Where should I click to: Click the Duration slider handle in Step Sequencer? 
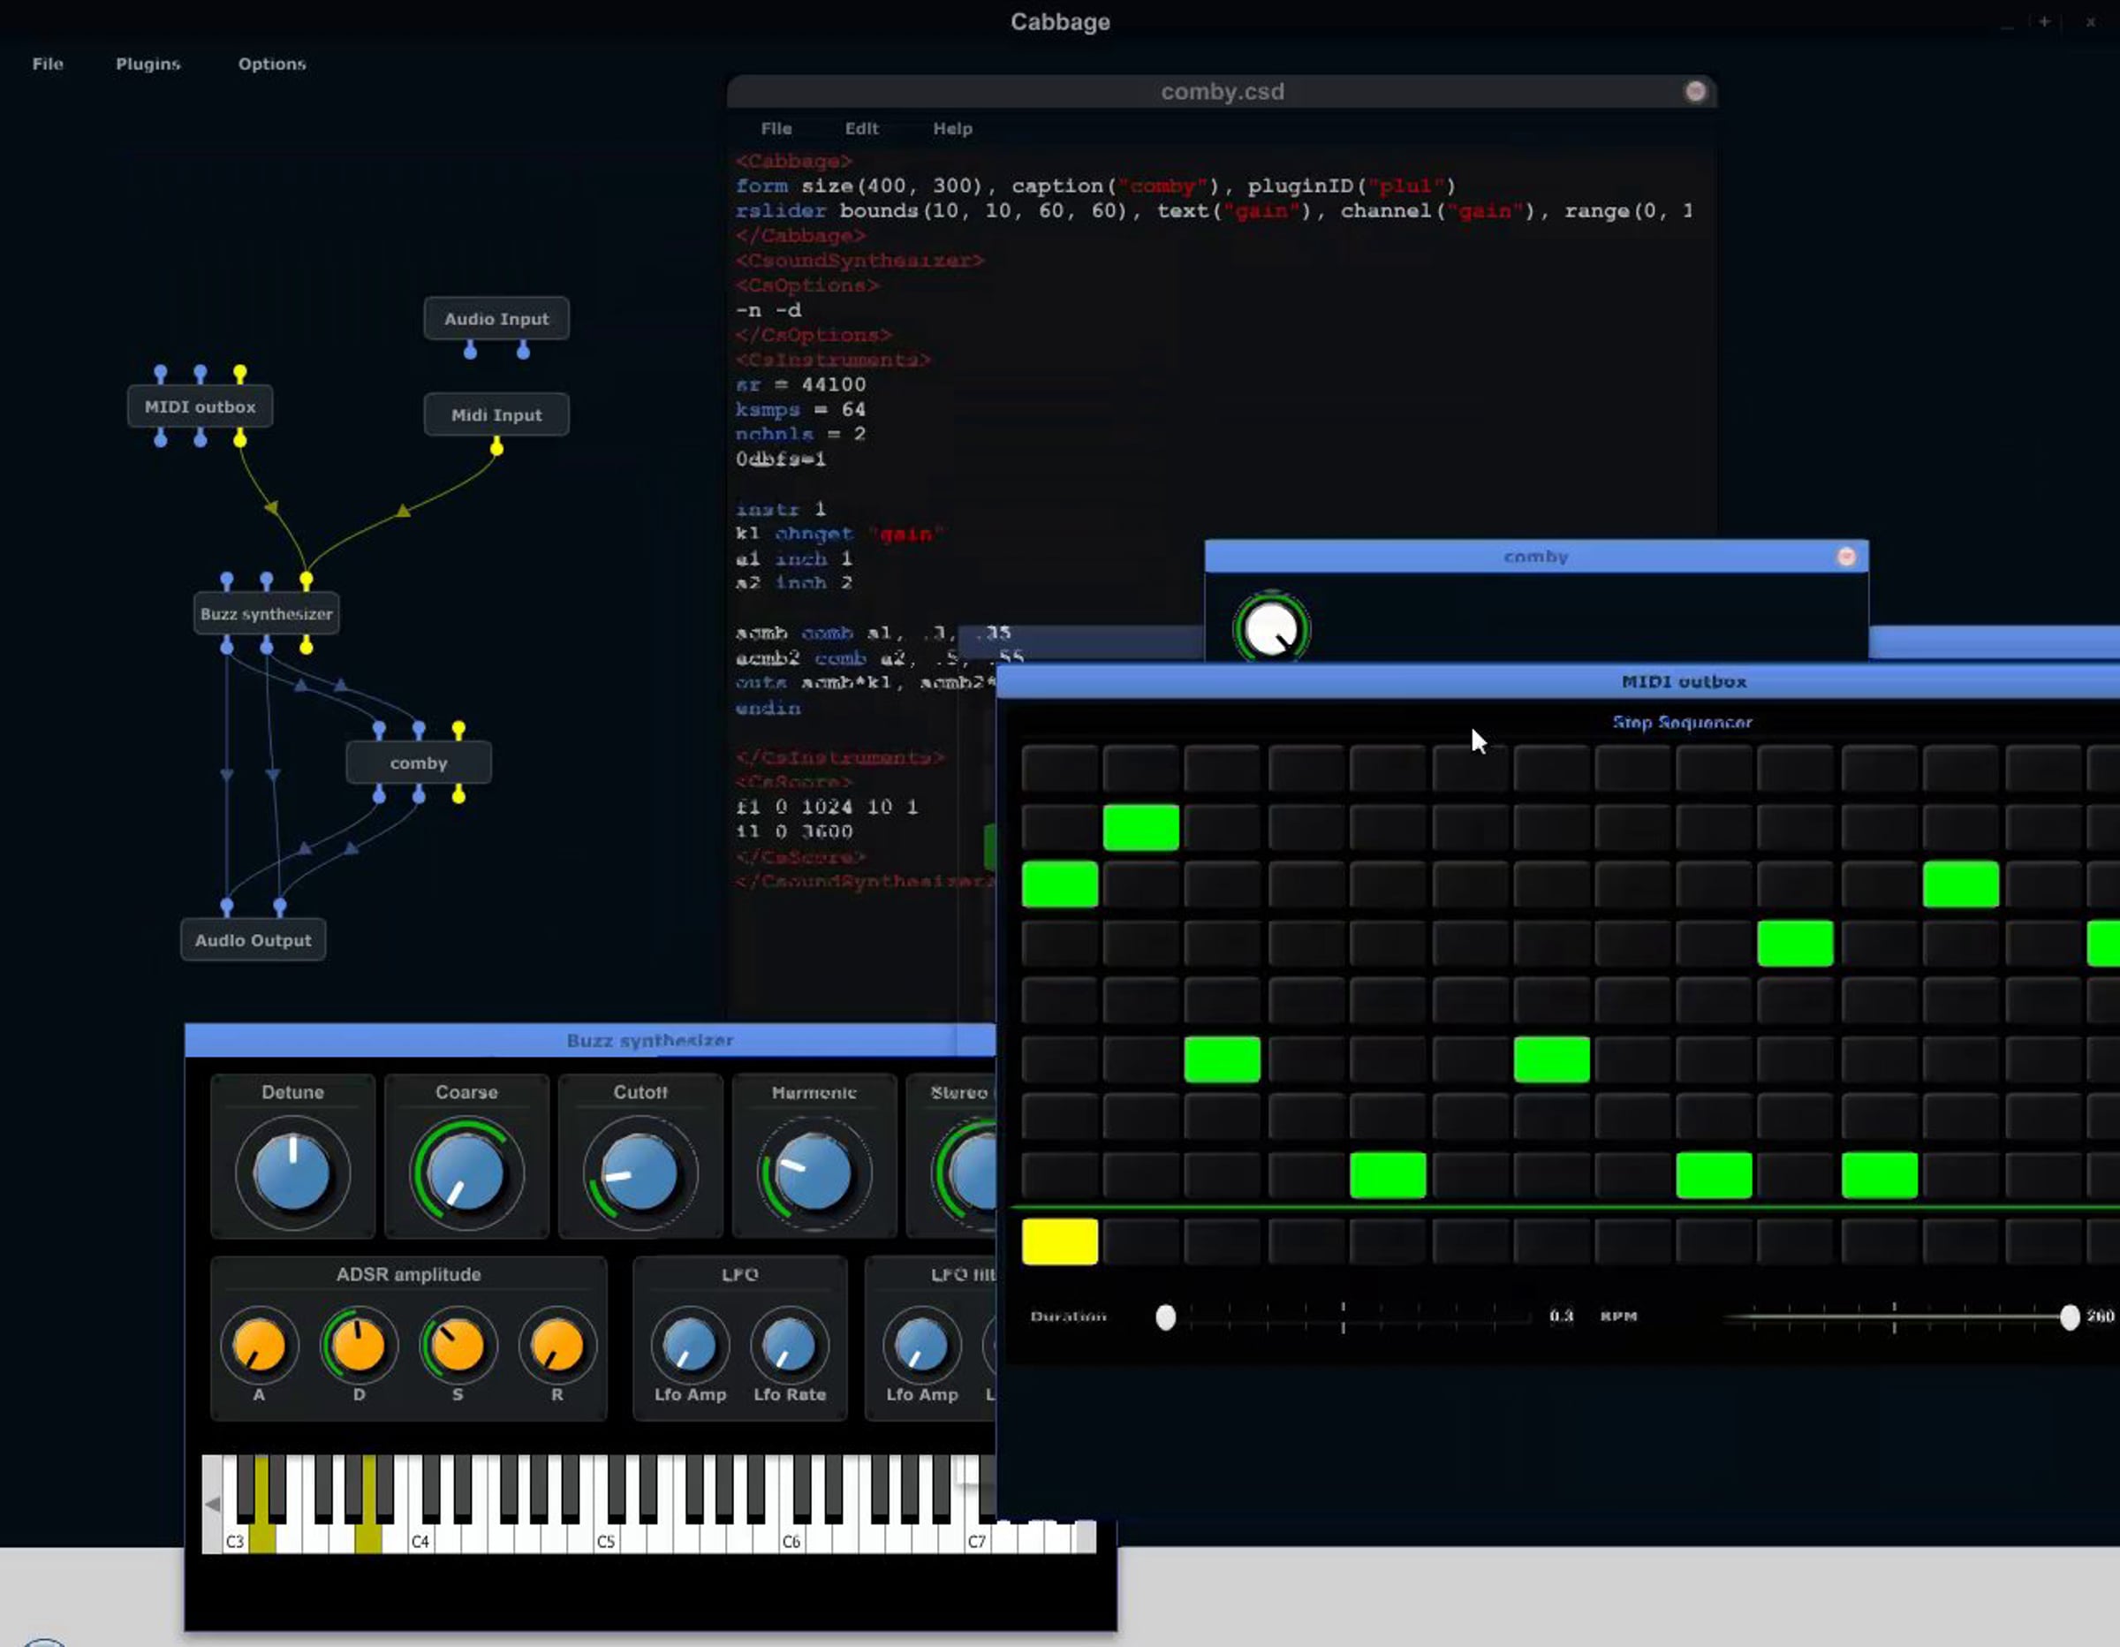[x=1166, y=1317]
